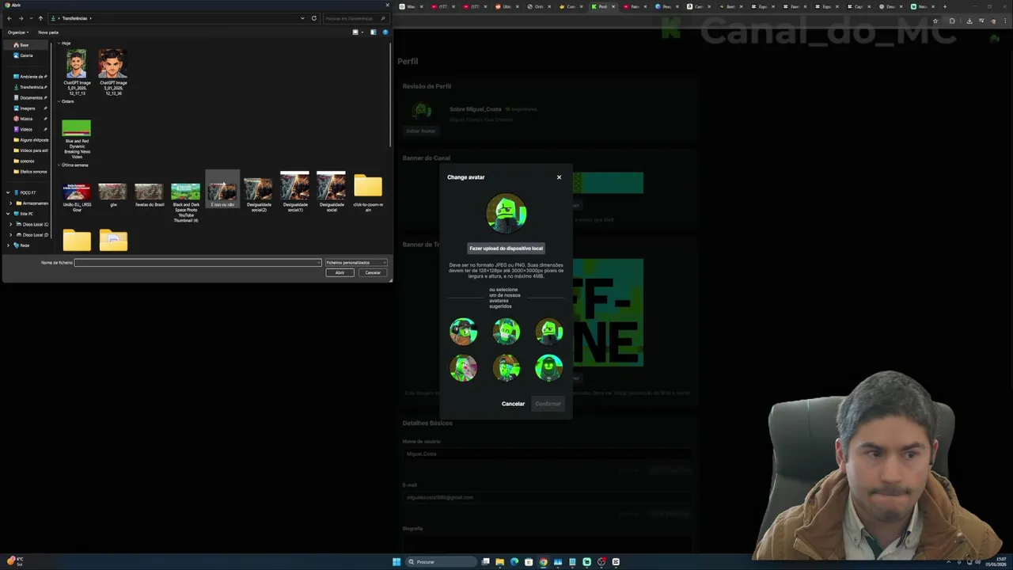Collapse the Hoje group
Image resolution: width=1013 pixels, height=570 pixels.
[x=59, y=44]
